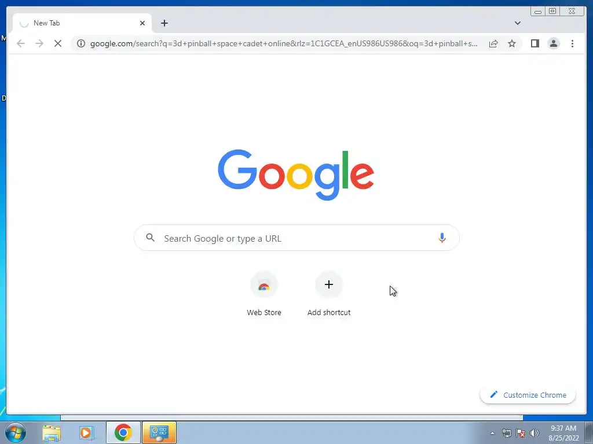Open Action Center flag icon

(521, 433)
